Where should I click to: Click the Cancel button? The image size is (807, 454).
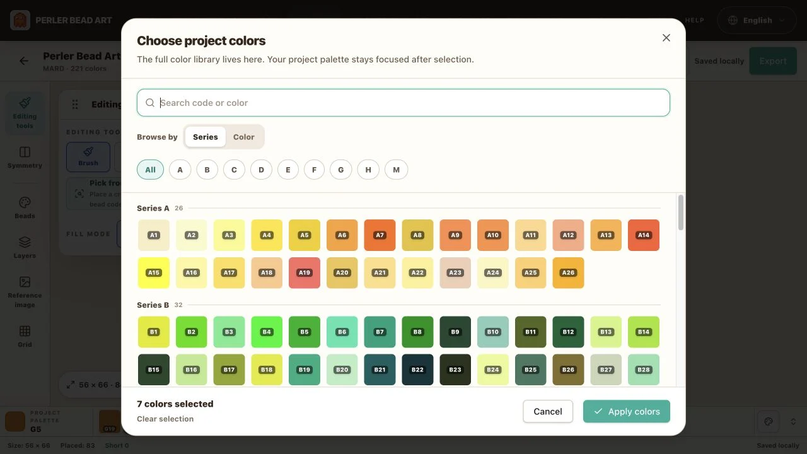tap(548, 412)
